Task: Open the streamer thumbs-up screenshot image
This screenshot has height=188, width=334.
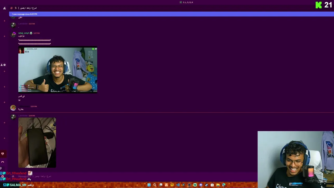Action: coord(58,70)
